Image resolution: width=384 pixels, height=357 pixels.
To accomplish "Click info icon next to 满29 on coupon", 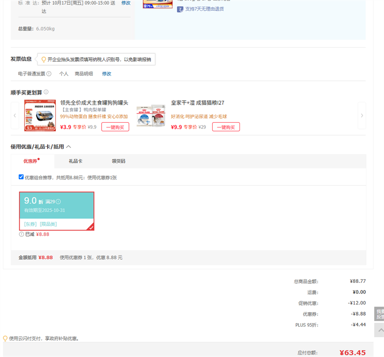I will click(58, 202).
